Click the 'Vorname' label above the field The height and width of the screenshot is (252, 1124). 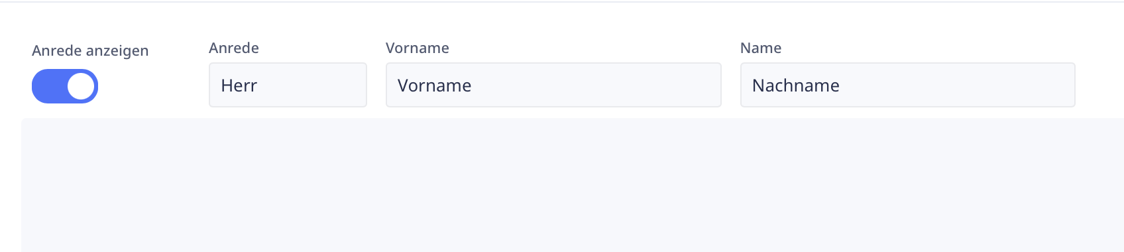tap(418, 48)
